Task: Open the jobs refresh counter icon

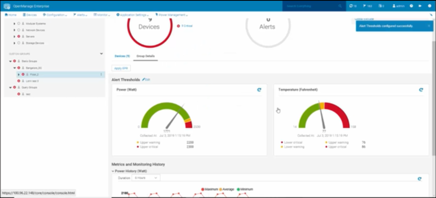Action: (353, 6)
